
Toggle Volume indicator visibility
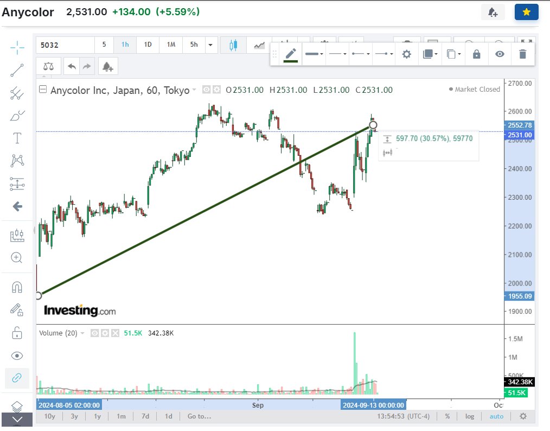tap(95, 333)
